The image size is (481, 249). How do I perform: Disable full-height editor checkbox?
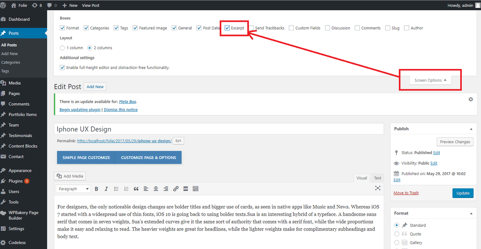tap(62, 67)
